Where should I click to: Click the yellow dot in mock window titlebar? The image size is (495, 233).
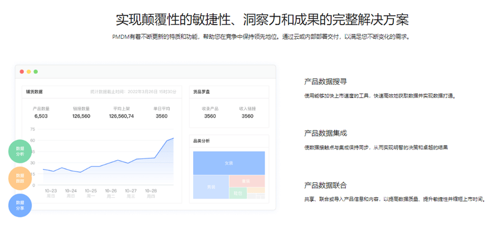29,72
